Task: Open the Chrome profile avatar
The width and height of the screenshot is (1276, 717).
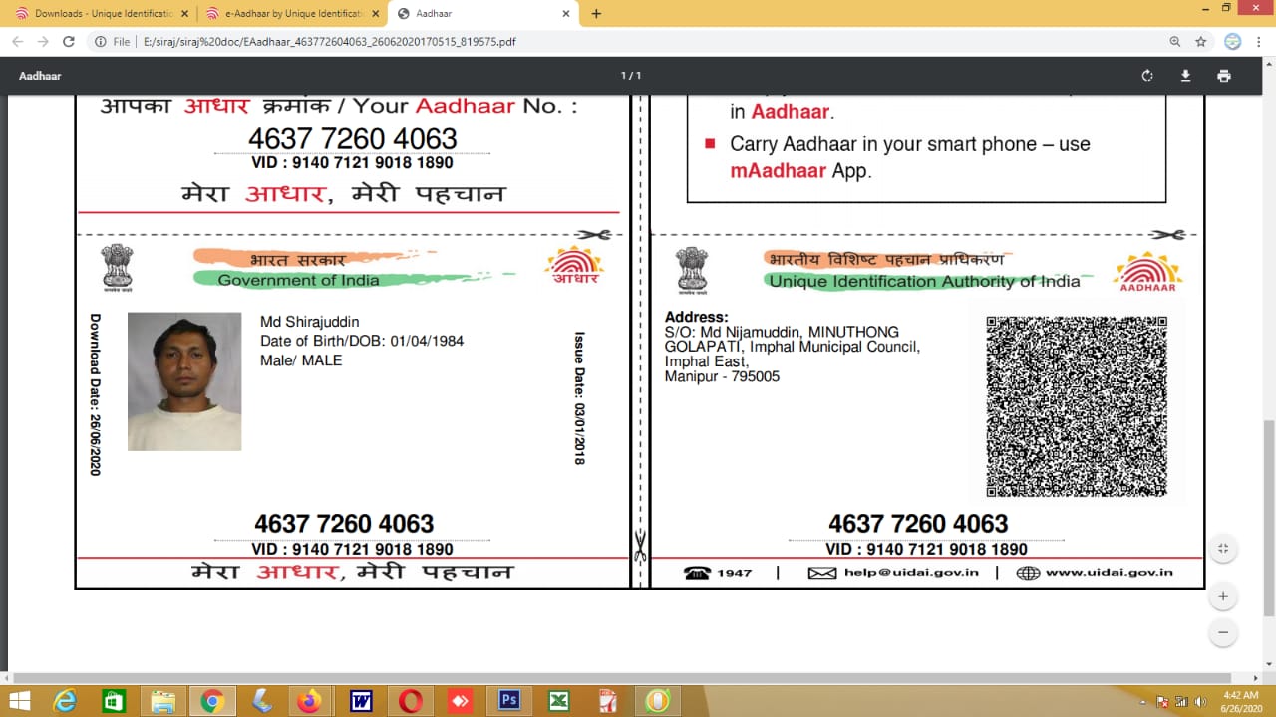Action: pyautogui.click(x=1232, y=42)
